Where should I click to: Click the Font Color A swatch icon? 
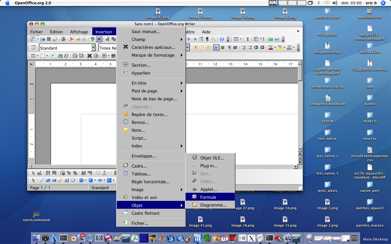[271, 47]
